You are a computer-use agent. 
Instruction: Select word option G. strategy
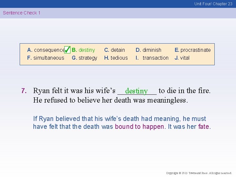85,58
